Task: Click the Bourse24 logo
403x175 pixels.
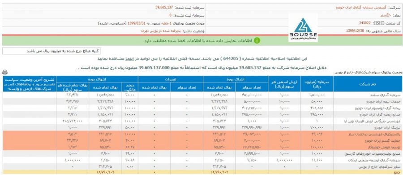Action: pyautogui.click(x=303, y=27)
